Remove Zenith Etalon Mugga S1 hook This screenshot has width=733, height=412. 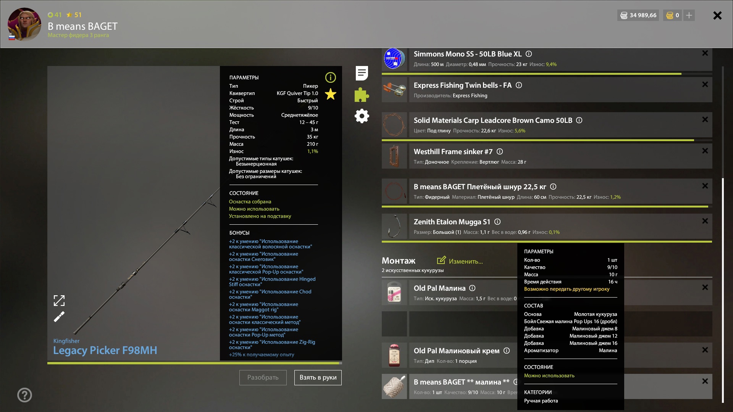[x=705, y=221]
